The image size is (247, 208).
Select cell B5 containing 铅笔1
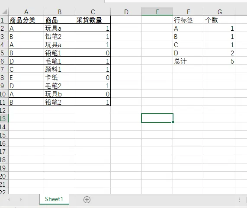click(x=60, y=53)
